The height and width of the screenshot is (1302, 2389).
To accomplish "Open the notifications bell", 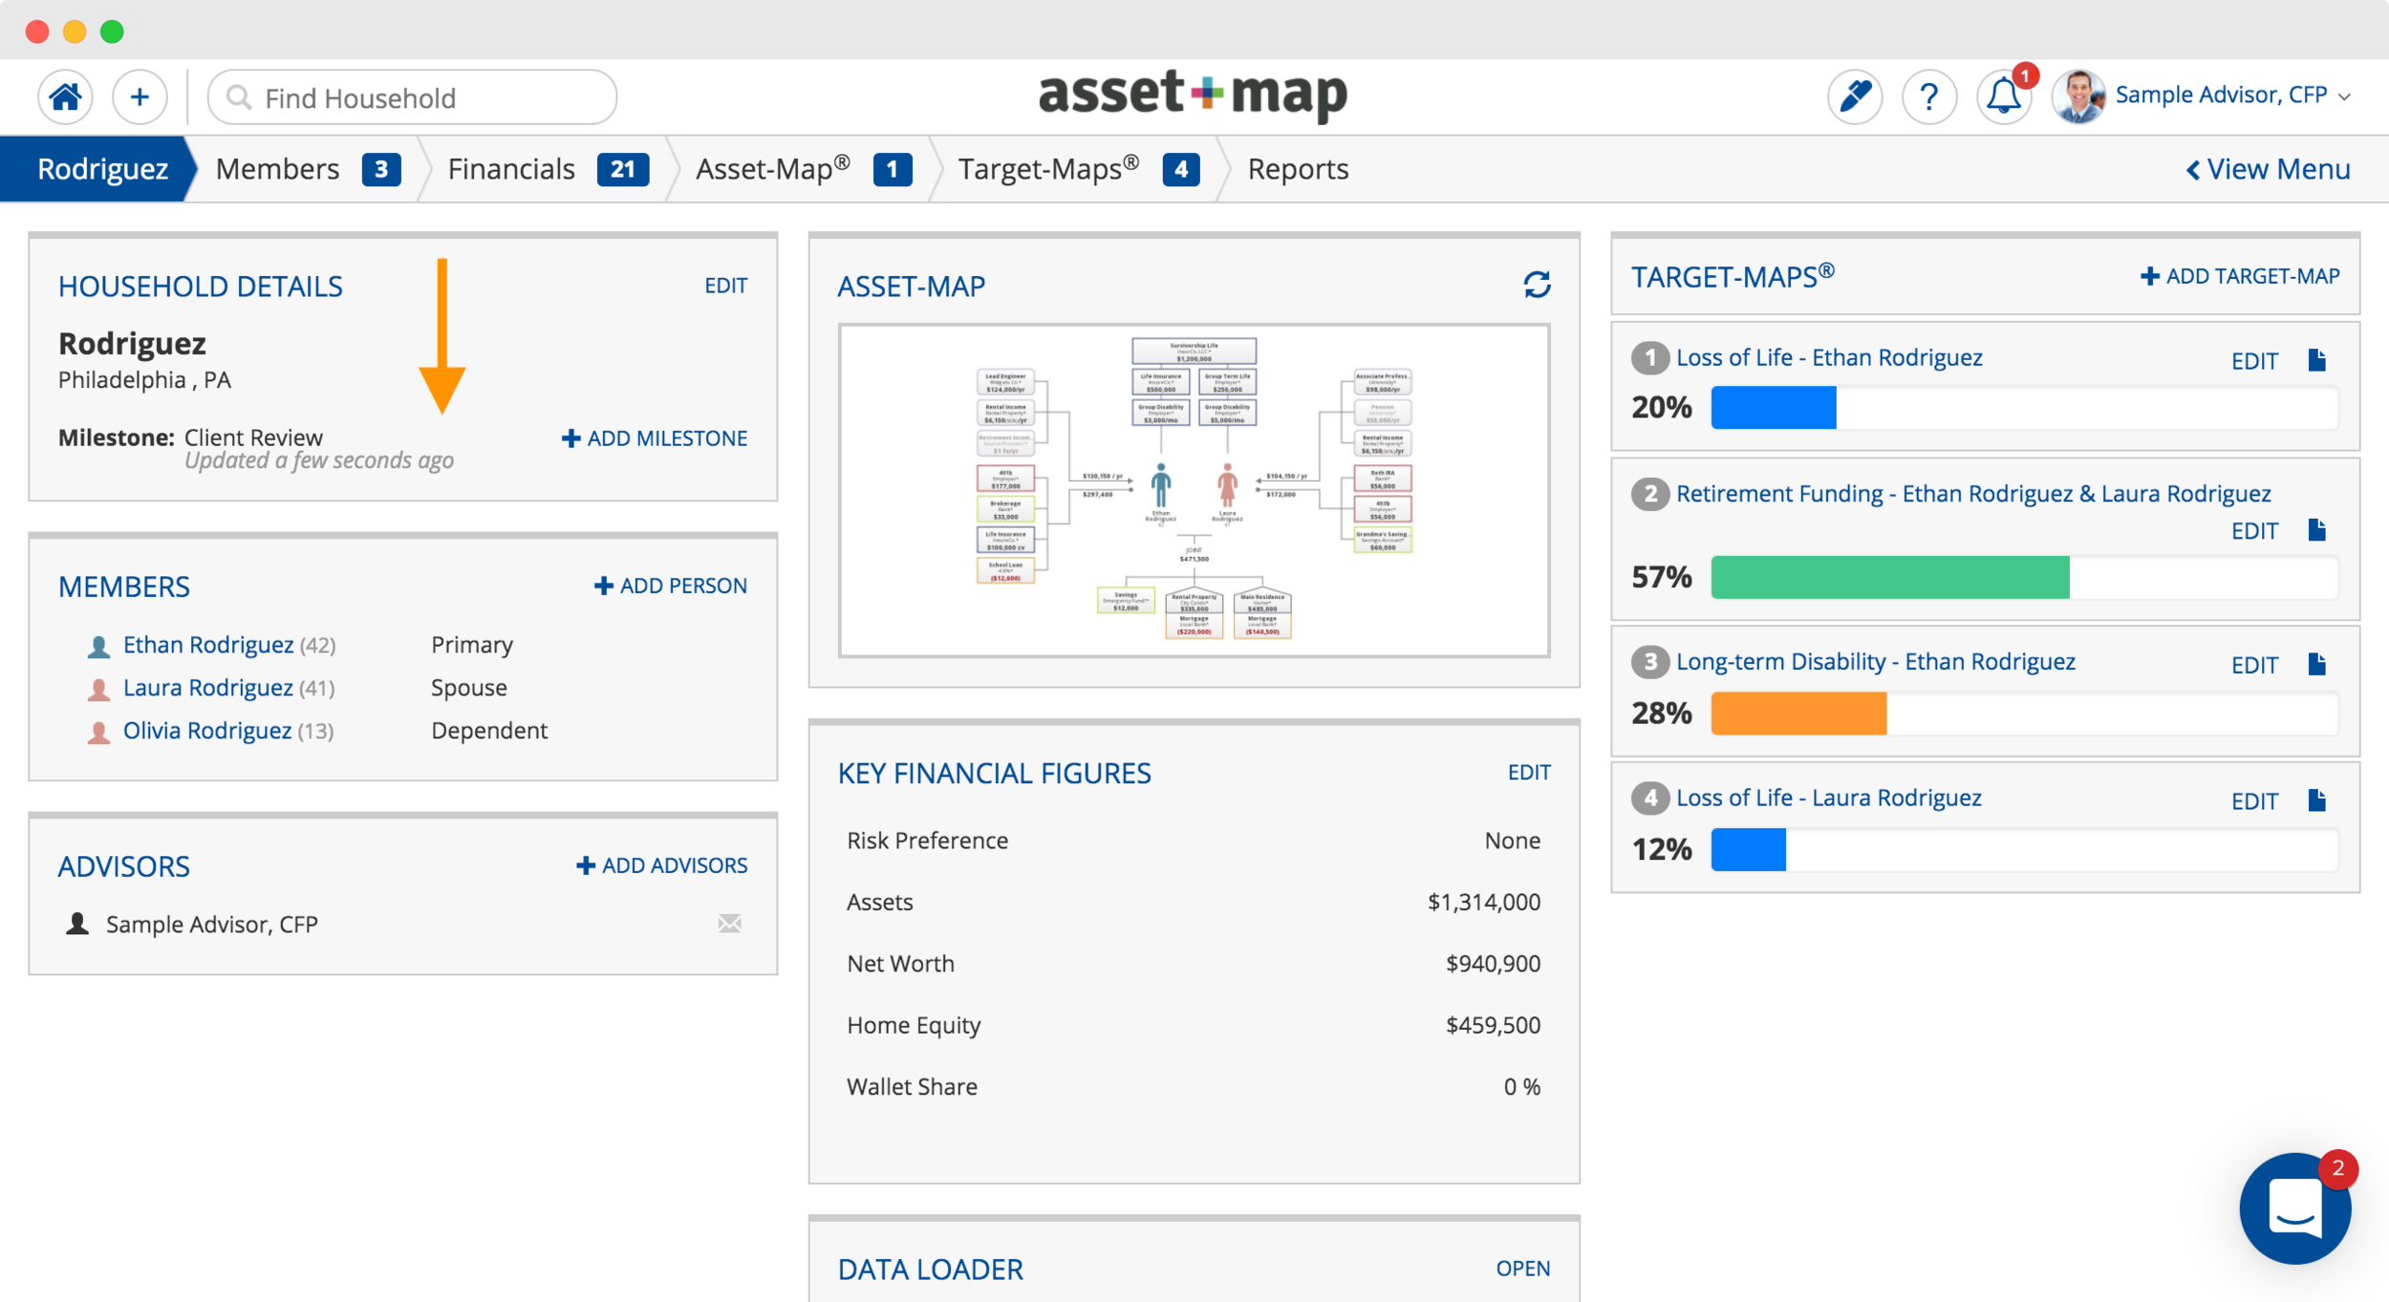I will coord(2003,96).
